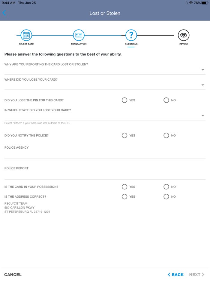Click the REVIEW step label
210x281 pixels.
pyautogui.click(x=184, y=44)
